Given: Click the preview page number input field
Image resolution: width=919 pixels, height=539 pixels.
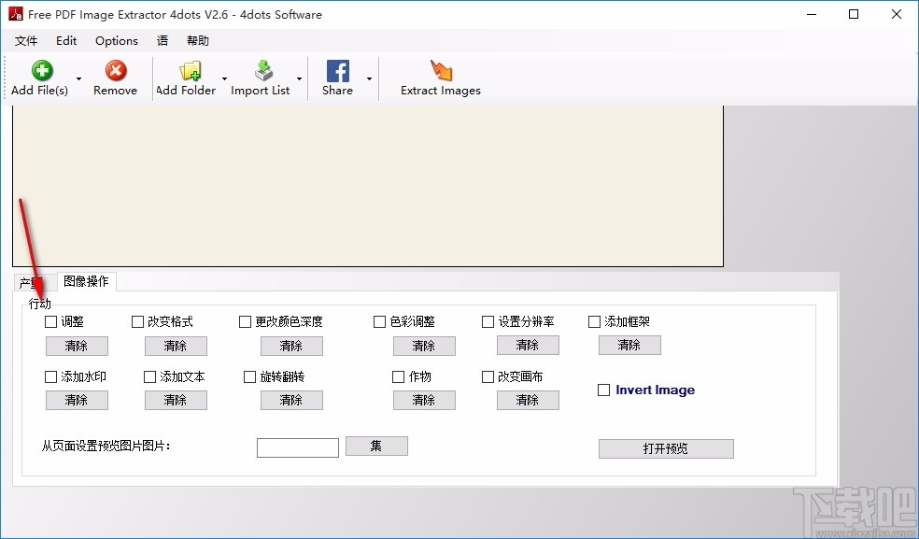Looking at the screenshot, I should (297, 447).
